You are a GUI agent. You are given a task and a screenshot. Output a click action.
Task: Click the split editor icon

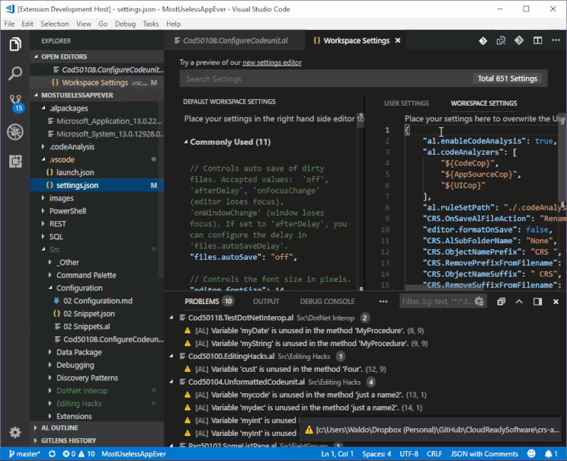(538, 41)
